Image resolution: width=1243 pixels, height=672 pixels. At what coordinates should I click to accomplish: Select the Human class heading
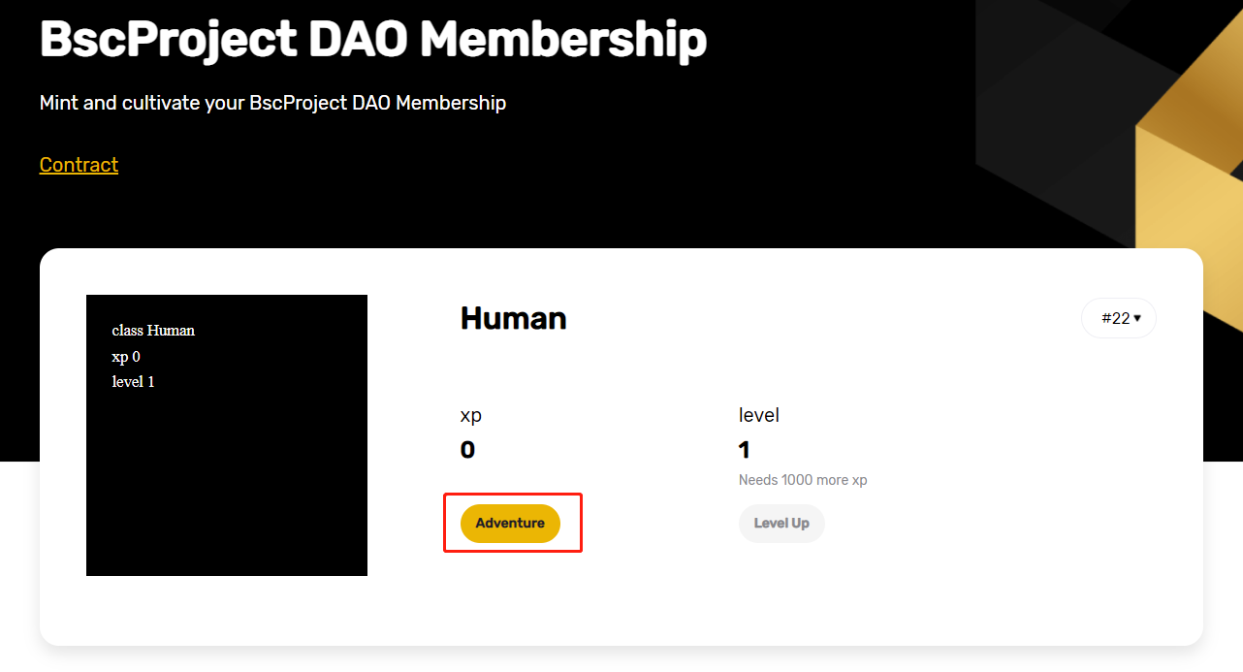pyautogui.click(x=513, y=318)
